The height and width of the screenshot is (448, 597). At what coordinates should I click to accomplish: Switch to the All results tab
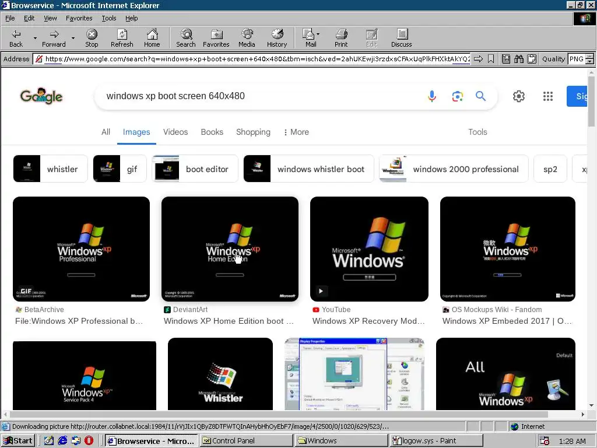(106, 132)
